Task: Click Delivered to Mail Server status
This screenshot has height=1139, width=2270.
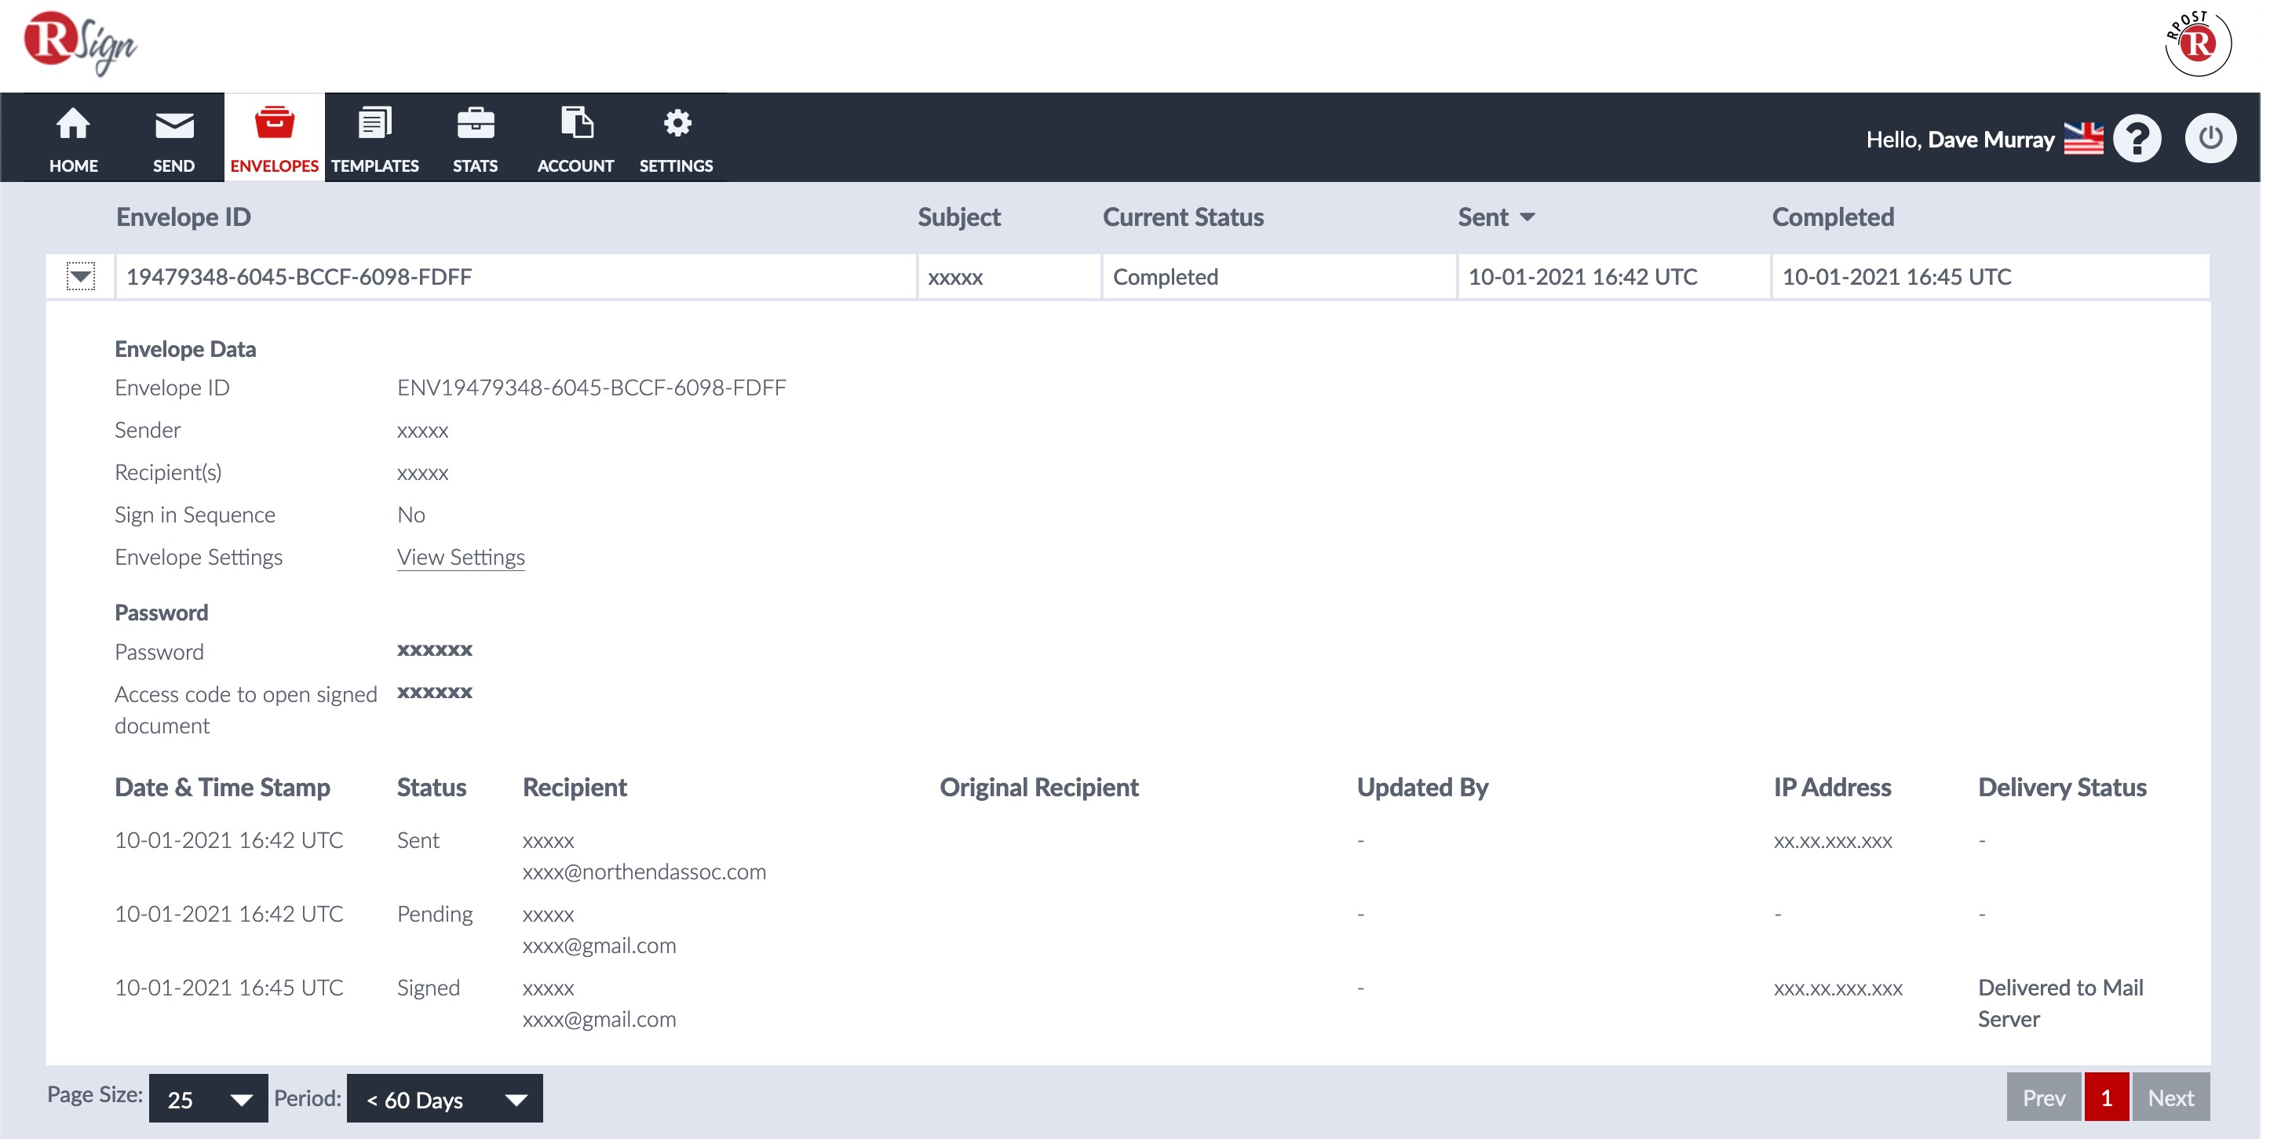Action: pos(2060,1003)
